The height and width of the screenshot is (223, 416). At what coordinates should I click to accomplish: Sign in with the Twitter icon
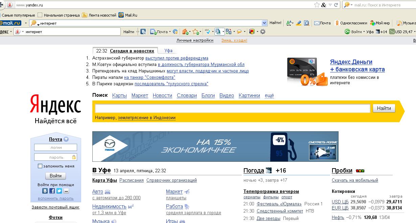[x=59, y=191]
